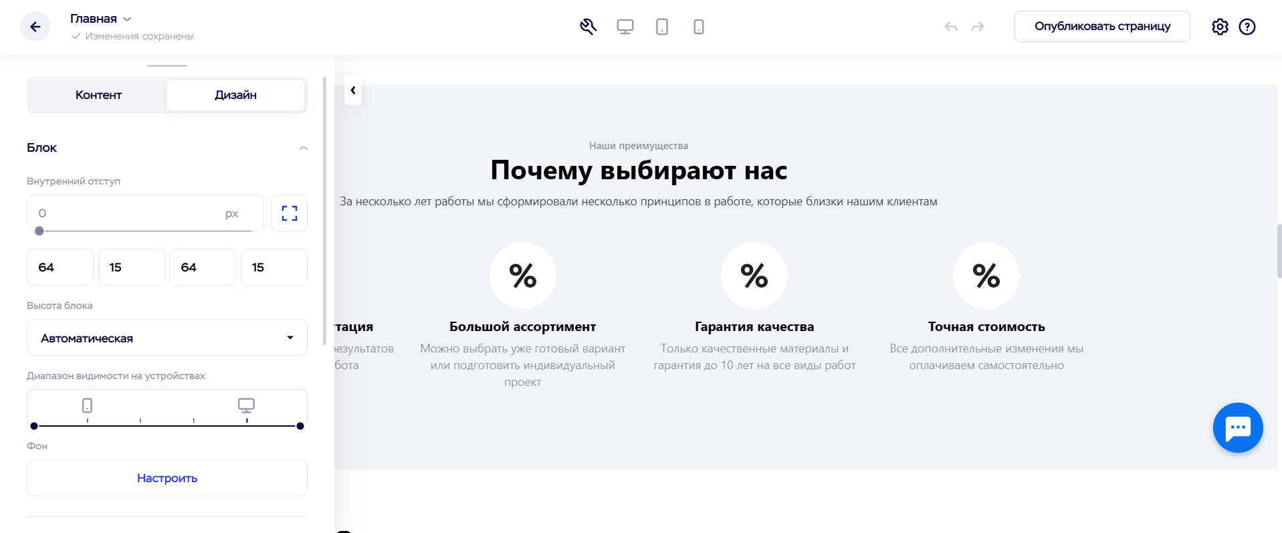Viewport: 1282px width, 533px height.
Task: Click the description under Гарантия качества
Action: coord(754,357)
